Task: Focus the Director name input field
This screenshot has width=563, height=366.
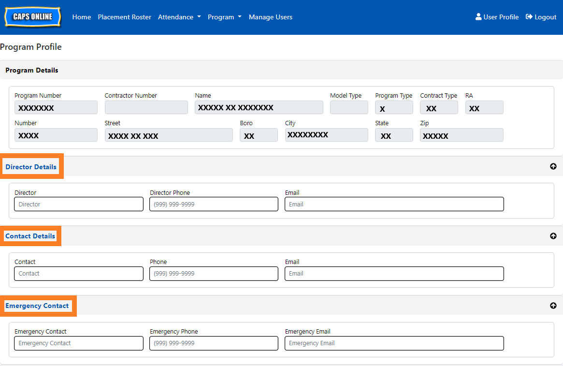Action: tap(79, 204)
